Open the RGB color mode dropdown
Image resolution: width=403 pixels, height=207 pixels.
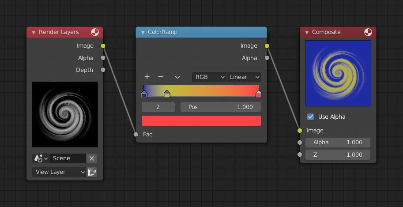pos(209,77)
